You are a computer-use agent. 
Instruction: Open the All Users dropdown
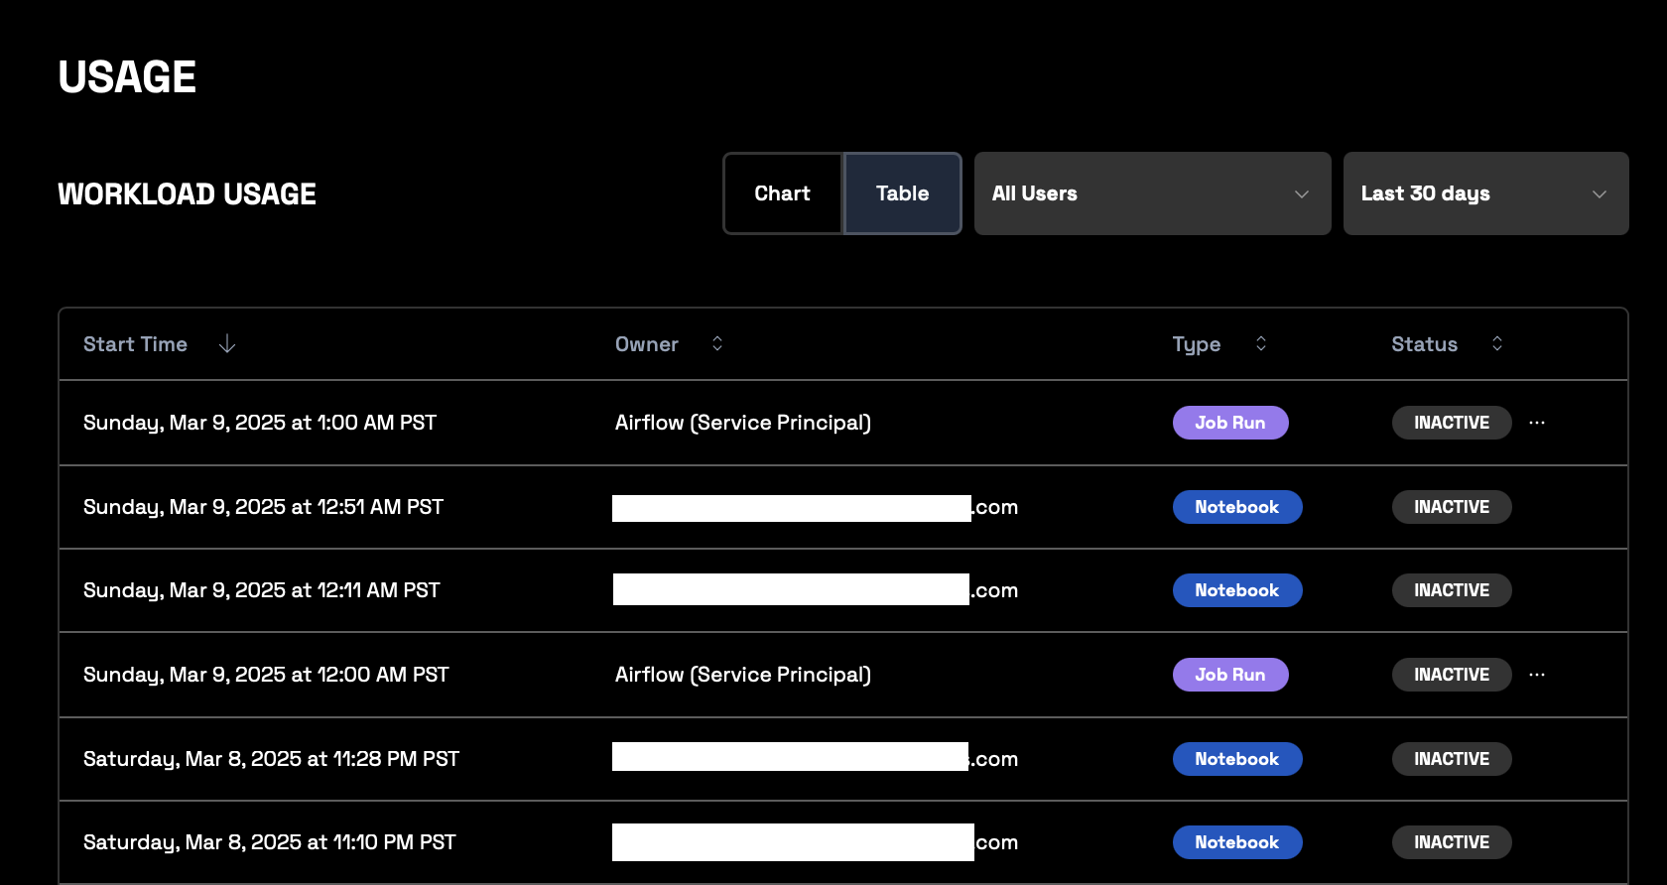1152,193
